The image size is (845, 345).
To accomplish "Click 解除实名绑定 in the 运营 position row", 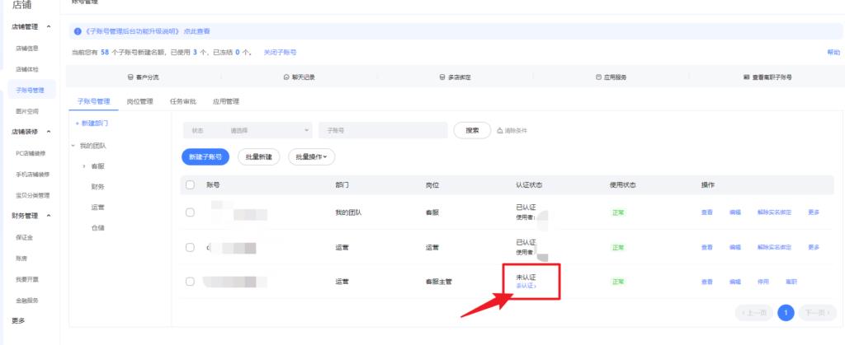I will (x=774, y=247).
